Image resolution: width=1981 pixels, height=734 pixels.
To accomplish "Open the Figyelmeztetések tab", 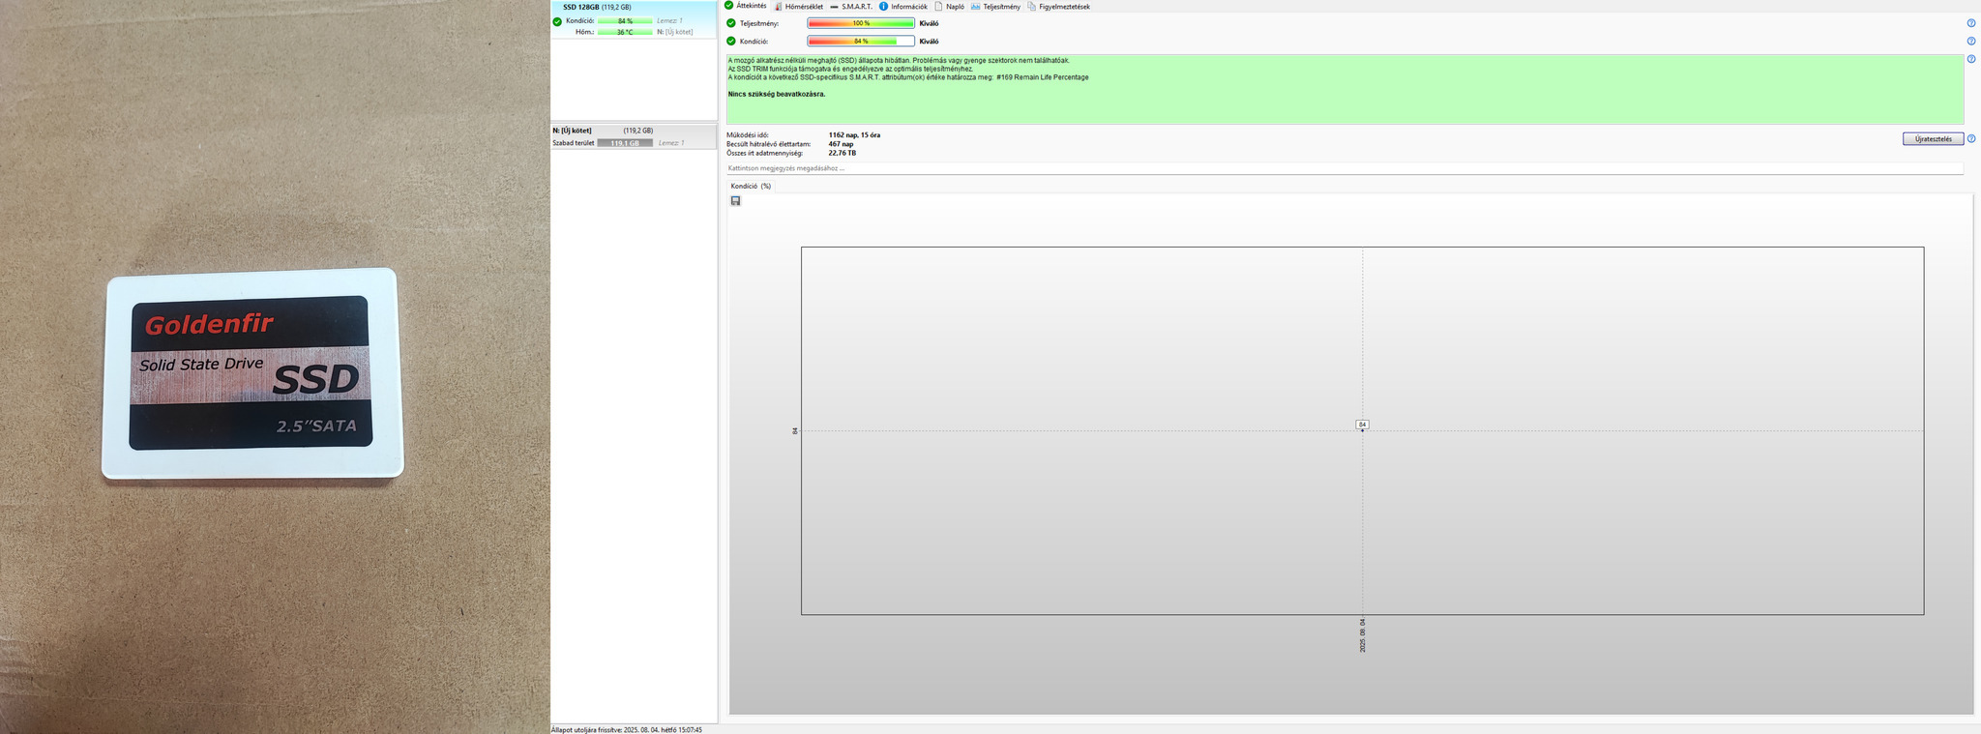I will [x=1058, y=7].
